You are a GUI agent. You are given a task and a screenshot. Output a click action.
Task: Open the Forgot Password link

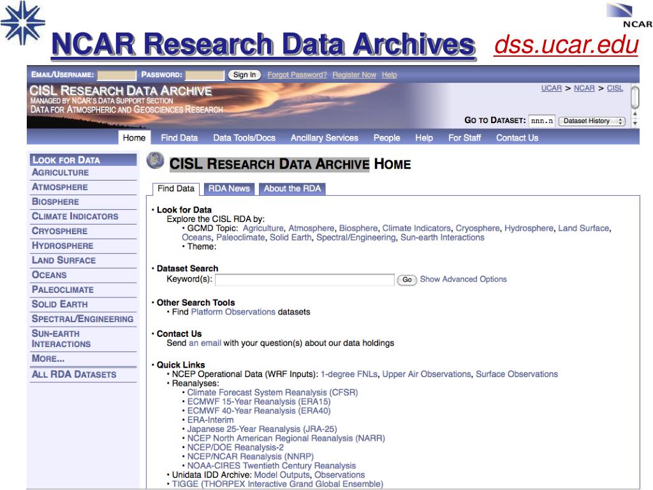point(297,75)
